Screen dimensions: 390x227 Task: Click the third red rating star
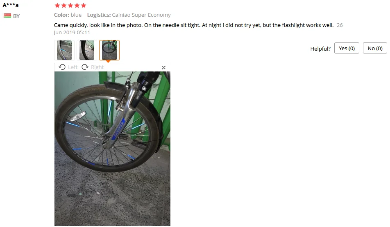(70, 5)
